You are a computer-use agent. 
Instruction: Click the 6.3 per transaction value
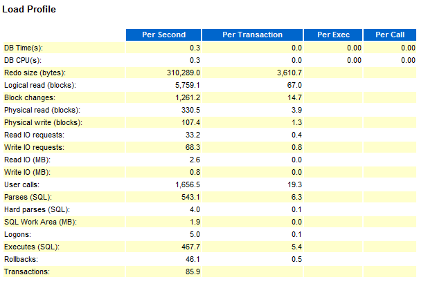pyautogui.click(x=296, y=198)
